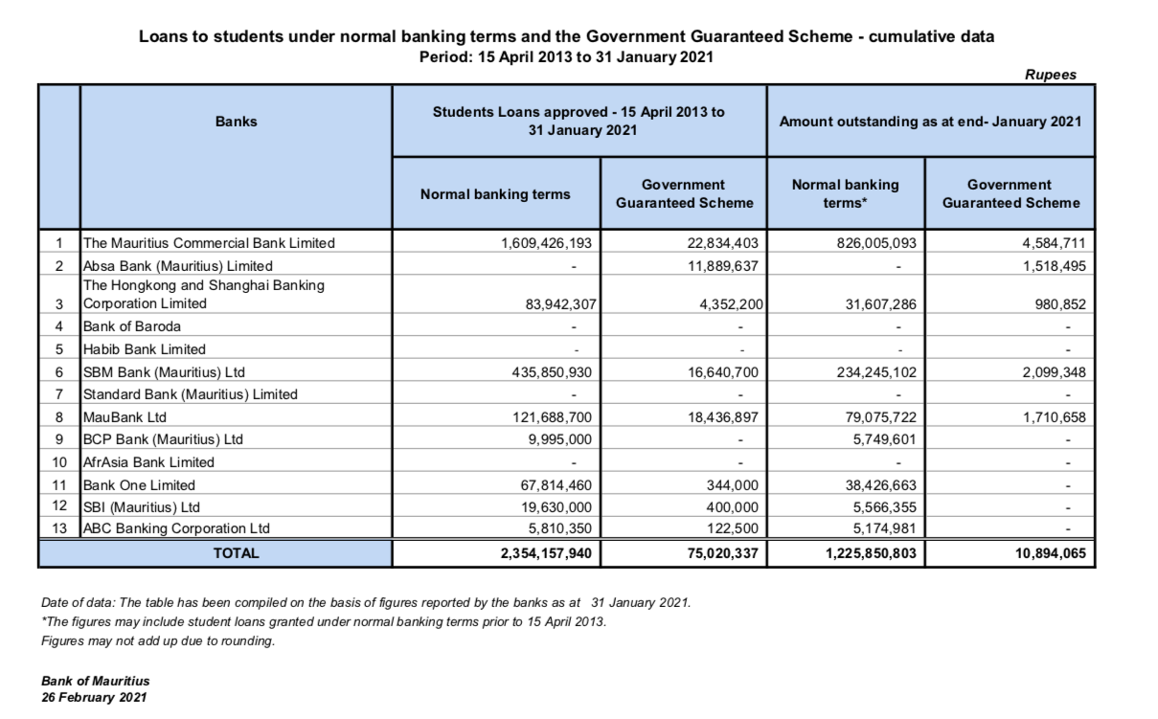Viewport: 1158px width, 719px height.
Task: Select the Absa Bank (Mauritius) Limited row
Action: click(177, 266)
